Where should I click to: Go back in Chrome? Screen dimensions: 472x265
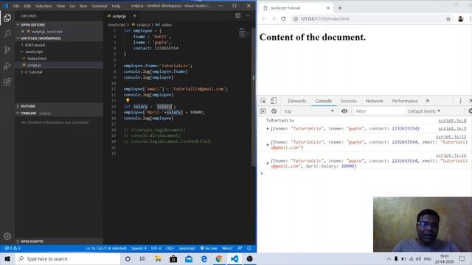[264, 18]
